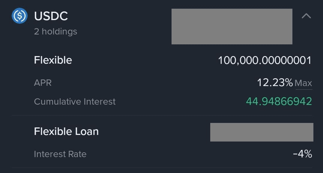
Task: Click the green cumulative interest value 44.94866942
Action: point(279,101)
